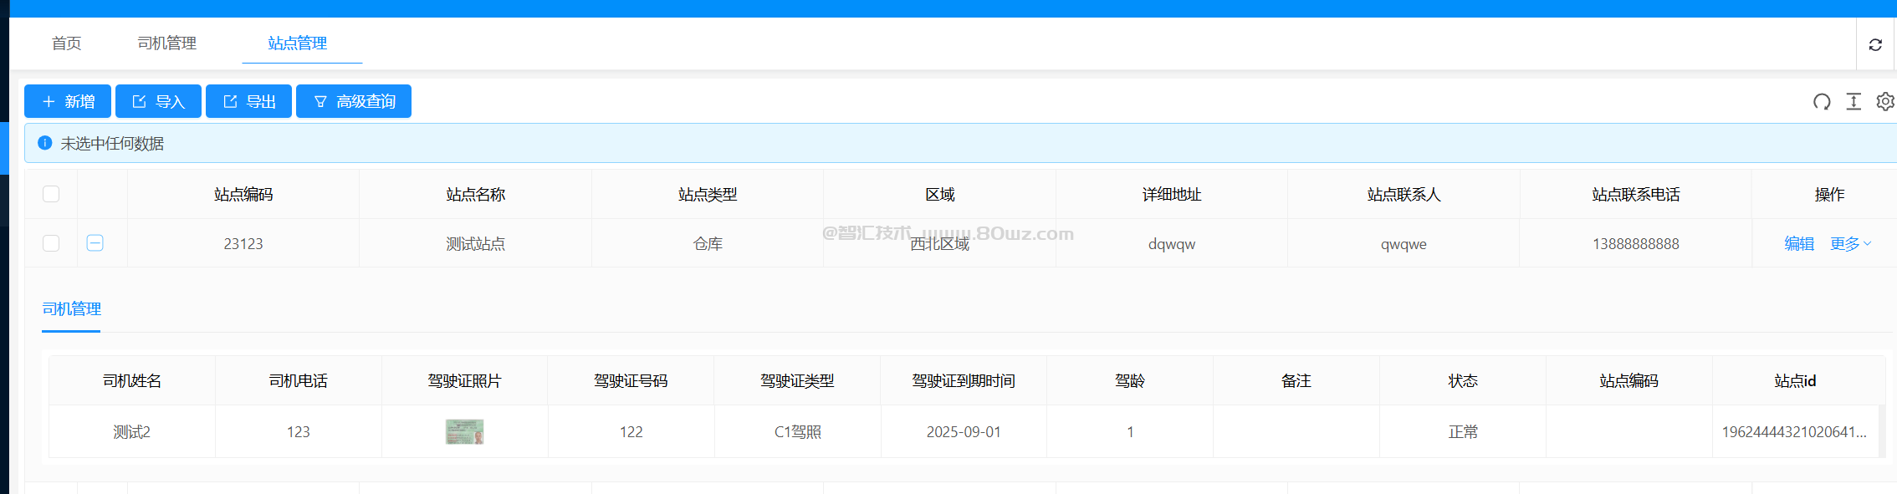Click the truncated station id 1962444432...
1897x494 pixels.
[x=1794, y=432]
